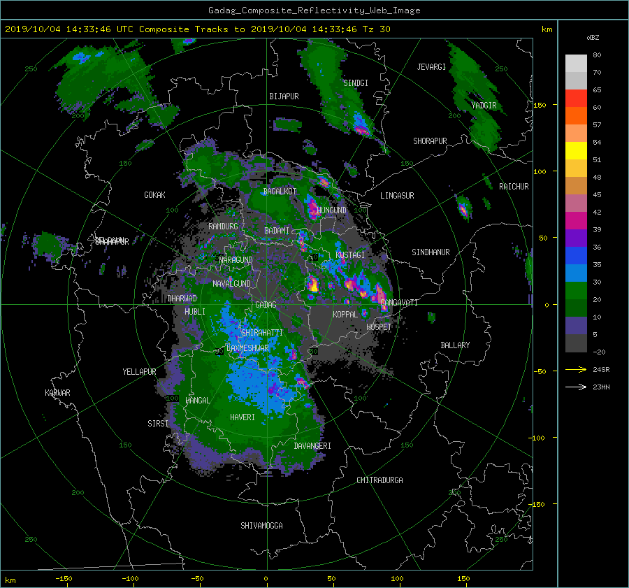Select the HUNGUND label
629x588 pixels.
(331, 210)
